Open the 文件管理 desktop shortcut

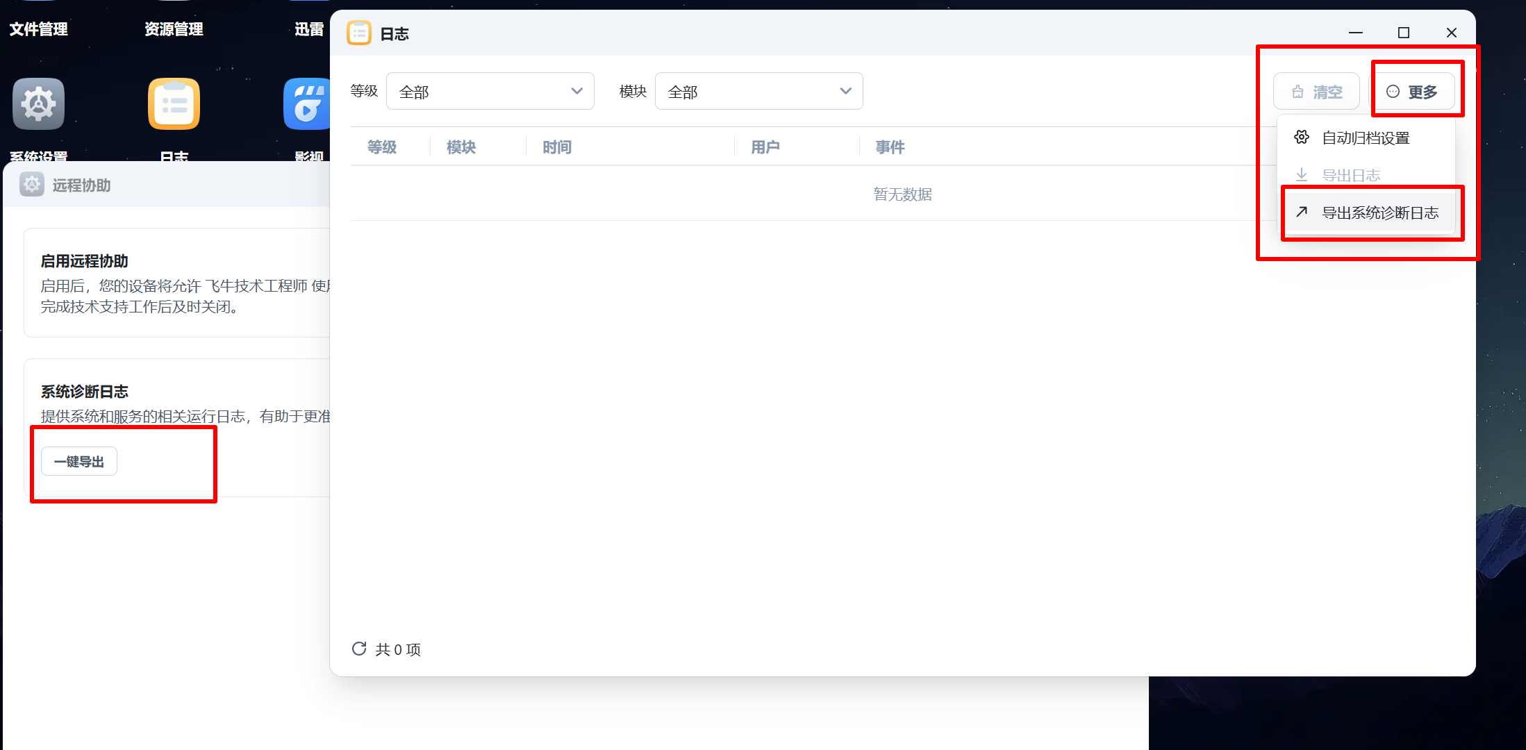[x=38, y=29]
